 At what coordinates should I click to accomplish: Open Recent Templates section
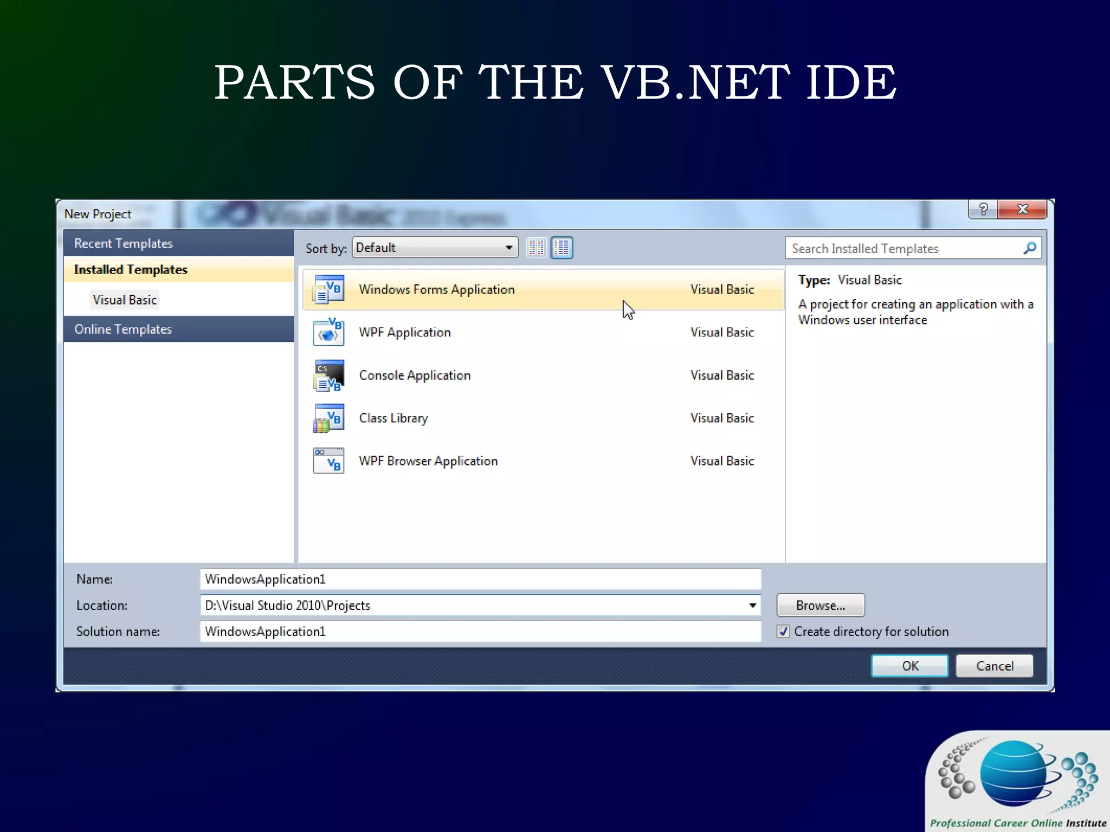(179, 243)
